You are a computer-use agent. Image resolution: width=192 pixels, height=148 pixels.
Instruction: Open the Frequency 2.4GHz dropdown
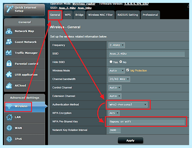pyautogui.click(x=116, y=45)
